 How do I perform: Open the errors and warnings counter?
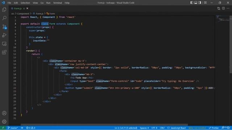tap(30, 128)
